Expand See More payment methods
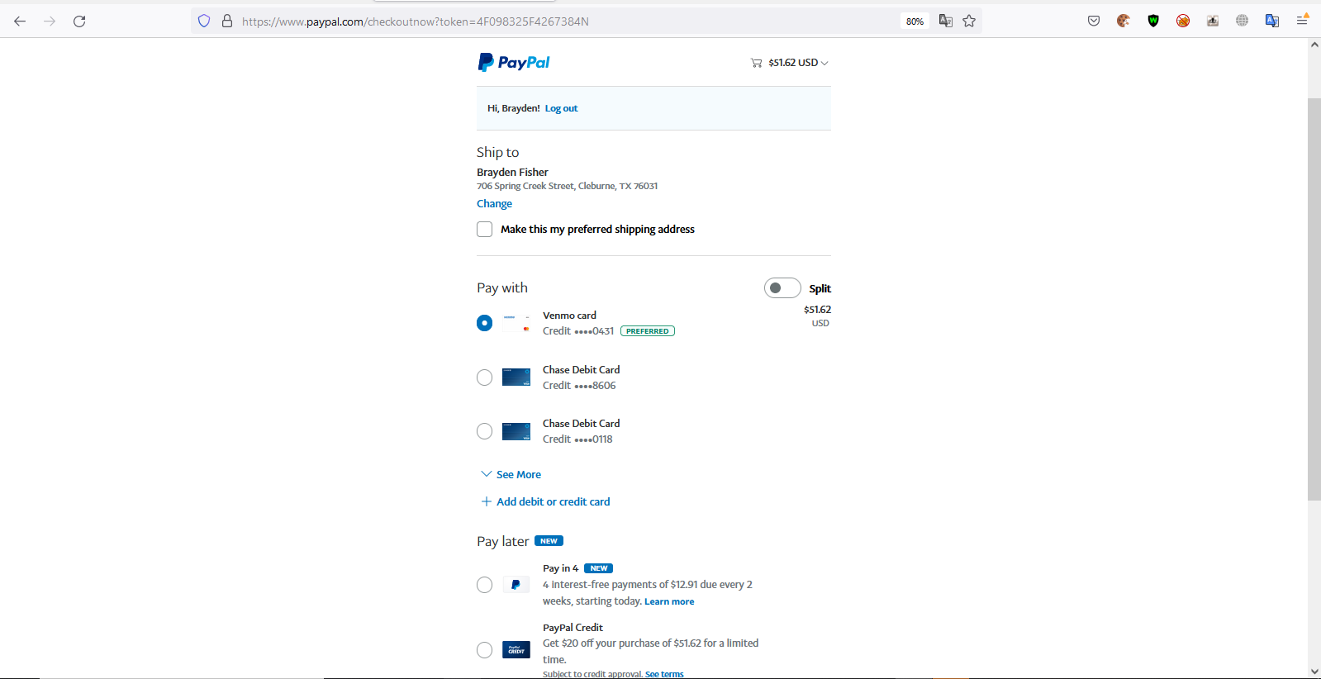 tap(511, 475)
